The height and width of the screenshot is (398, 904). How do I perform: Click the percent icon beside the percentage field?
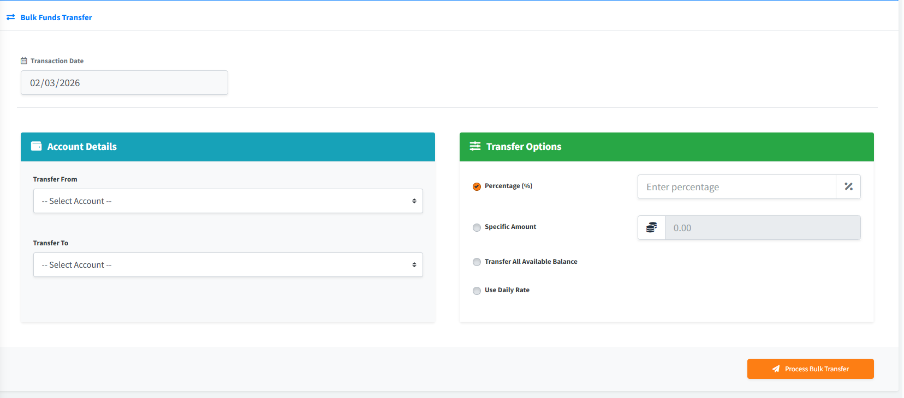pos(848,186)
